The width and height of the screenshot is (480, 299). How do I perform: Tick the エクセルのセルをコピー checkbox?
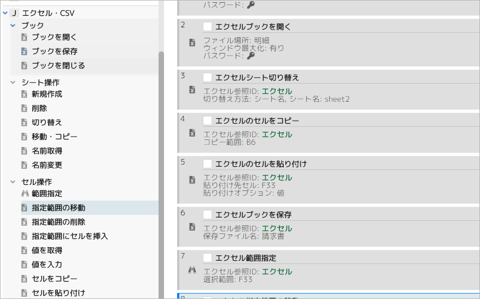pos(208,121)
